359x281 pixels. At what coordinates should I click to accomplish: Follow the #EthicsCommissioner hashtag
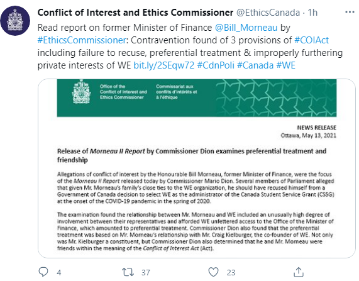(82, 40)
